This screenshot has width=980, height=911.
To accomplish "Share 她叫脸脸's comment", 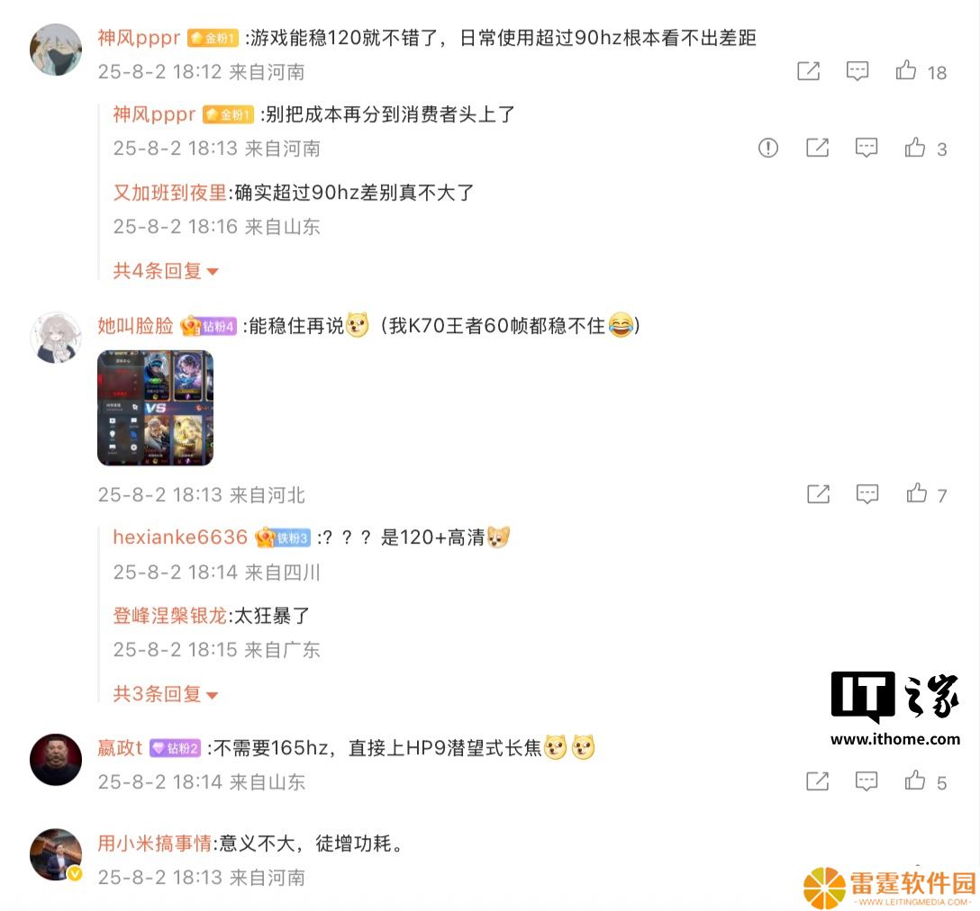I will (x=818, y=493).
